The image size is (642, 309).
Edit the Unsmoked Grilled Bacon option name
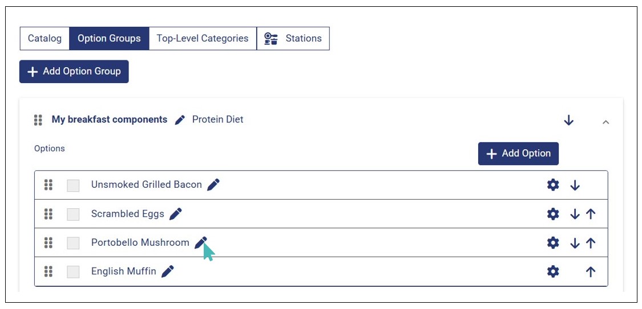pyautogui.click(x=213, y=184)
